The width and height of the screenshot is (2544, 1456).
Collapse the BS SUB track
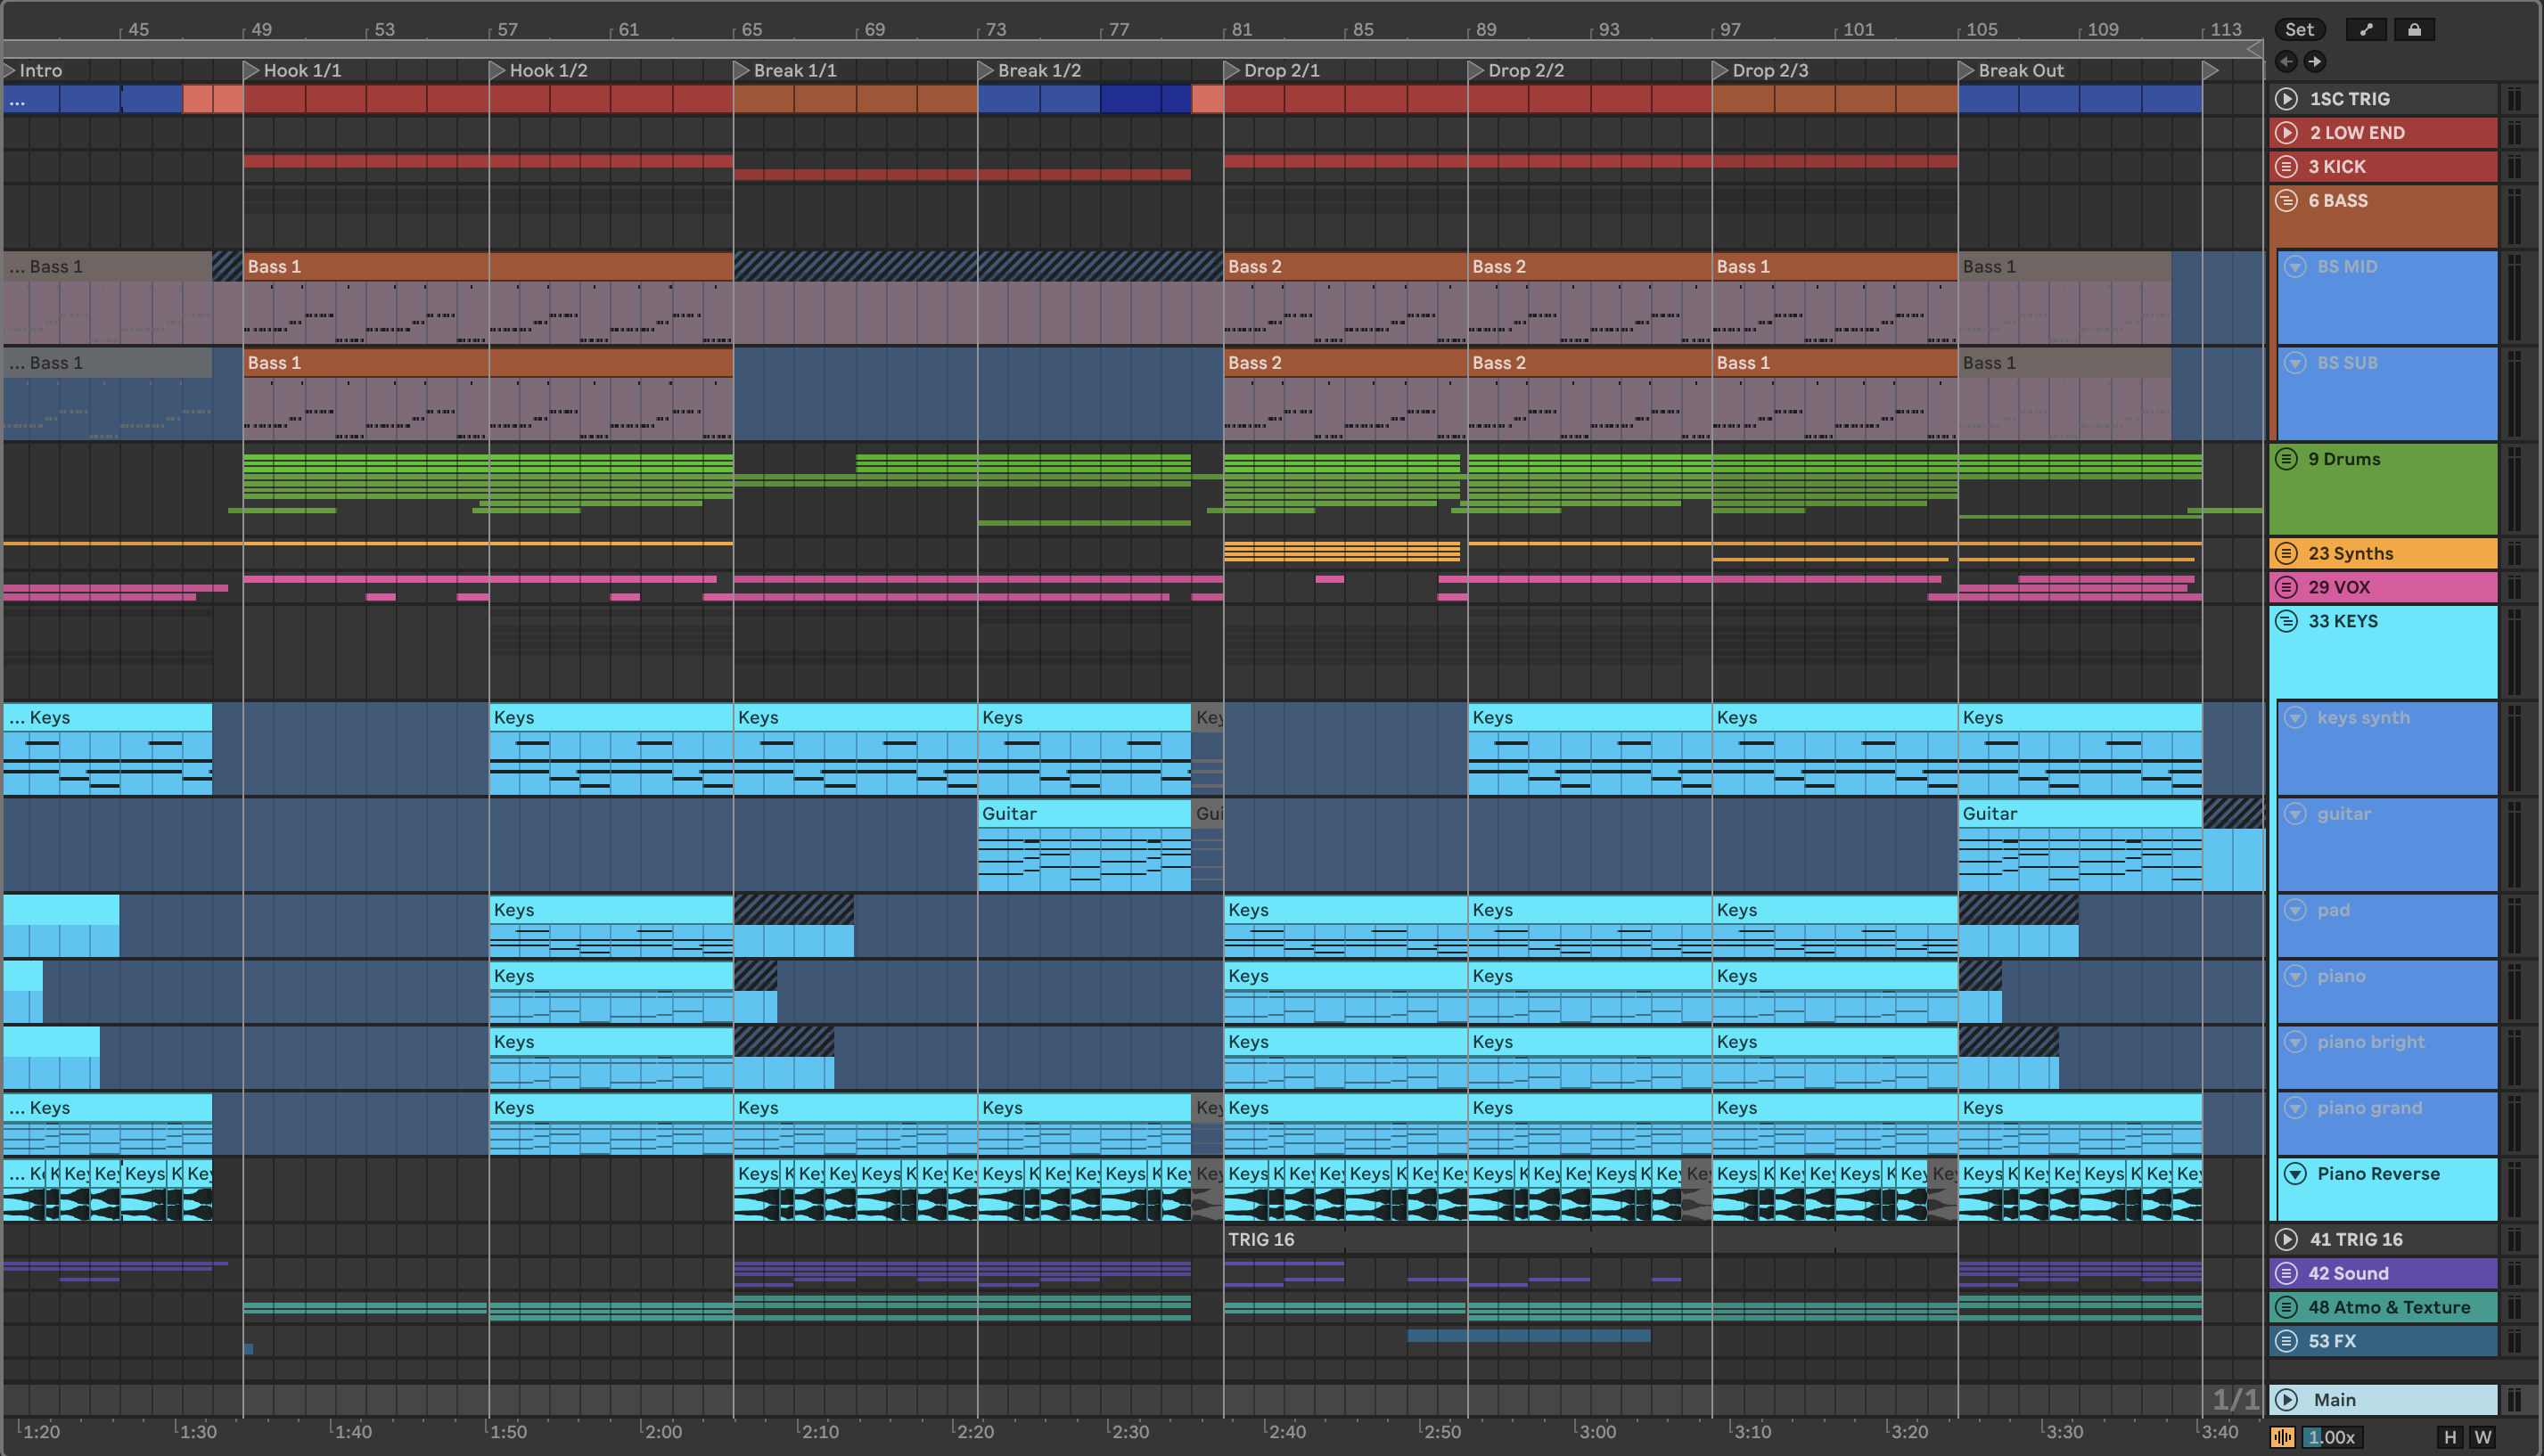2296,363
